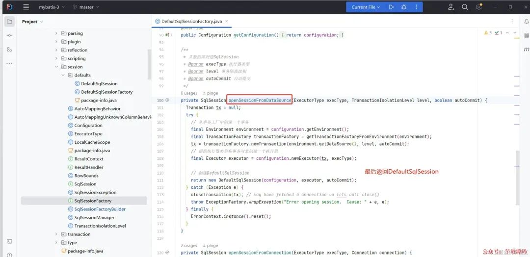Click the warnings indicator showing 3

(488, 33)
